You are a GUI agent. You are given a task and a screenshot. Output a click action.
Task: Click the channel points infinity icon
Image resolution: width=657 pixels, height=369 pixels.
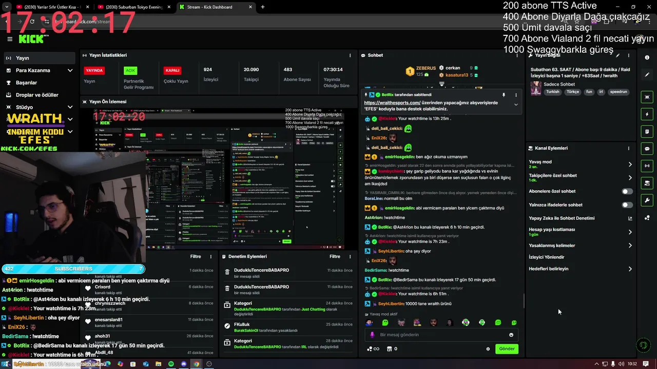[x=373, y=349]
